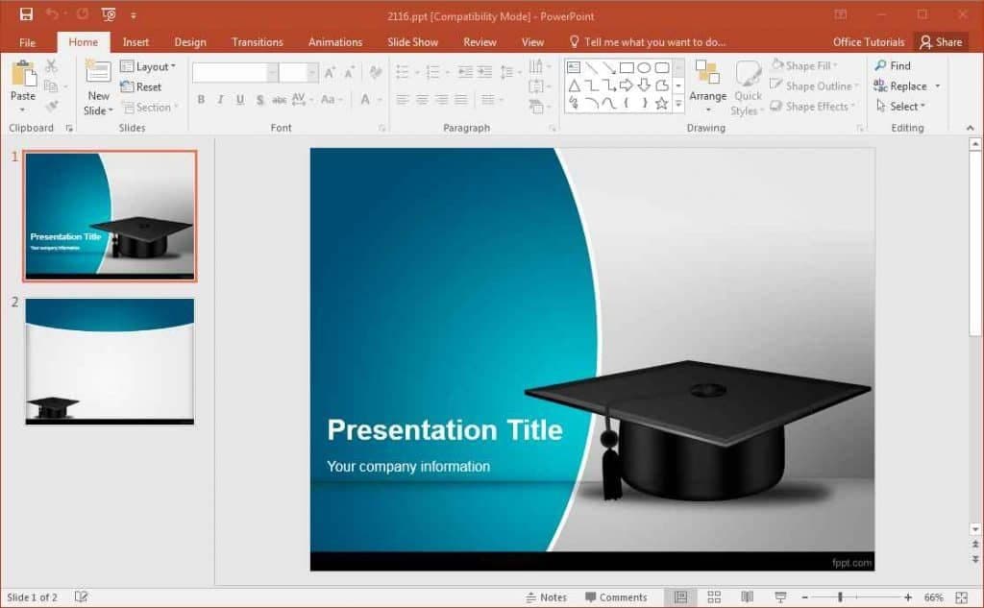This screenshot has height=608, width=984.
Task: Expand the shapes gallery More arrow
Action: pos(678,104)
